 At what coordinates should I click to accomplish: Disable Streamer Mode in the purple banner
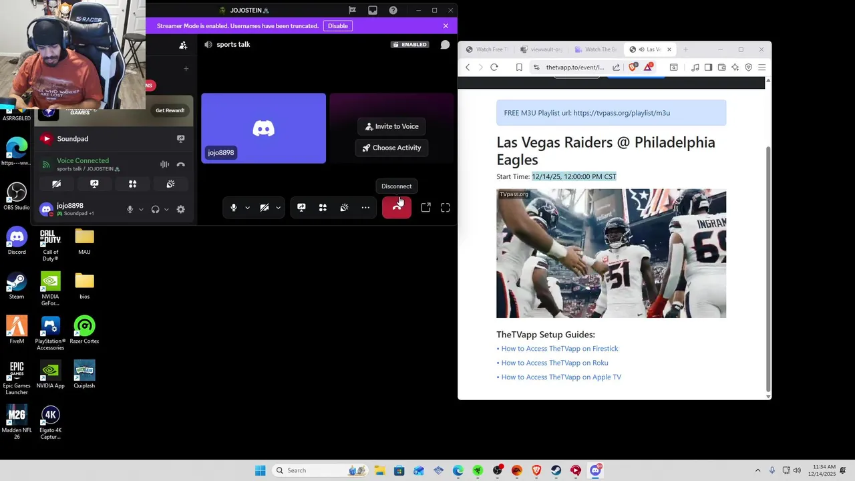[x=338, y=26]
